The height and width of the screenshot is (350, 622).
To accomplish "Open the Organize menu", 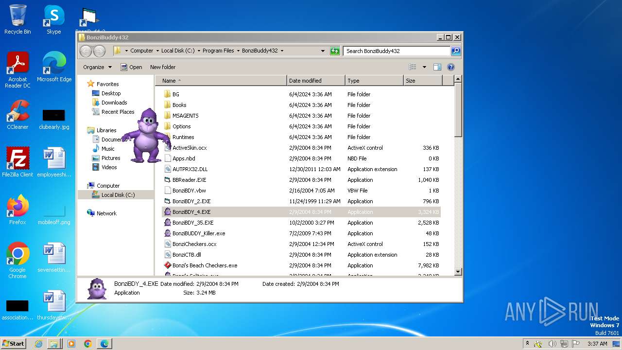I will [97, 67].
